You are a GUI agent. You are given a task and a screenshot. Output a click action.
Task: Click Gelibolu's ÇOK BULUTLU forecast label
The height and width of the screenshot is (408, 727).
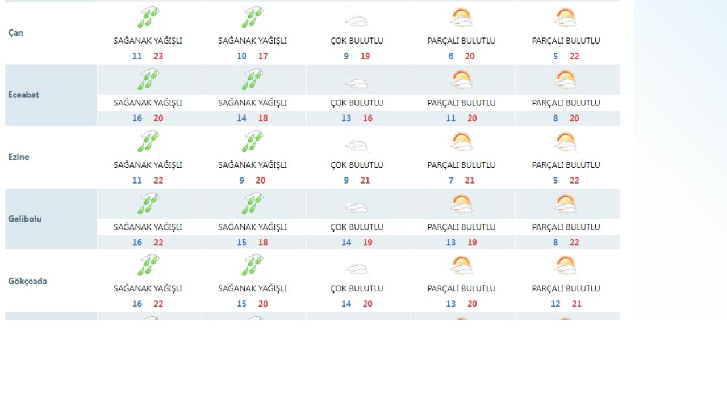pyautogui.click(x=357, y=227)
